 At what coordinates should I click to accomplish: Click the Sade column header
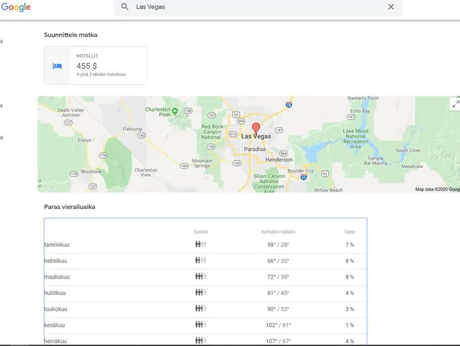point(350,232)
